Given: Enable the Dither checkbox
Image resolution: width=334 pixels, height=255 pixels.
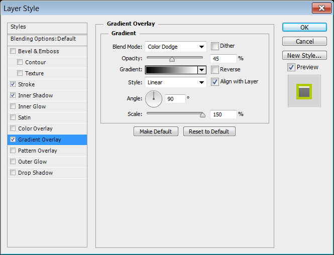Looking at the screenshot, I should (x=215, y=46).
